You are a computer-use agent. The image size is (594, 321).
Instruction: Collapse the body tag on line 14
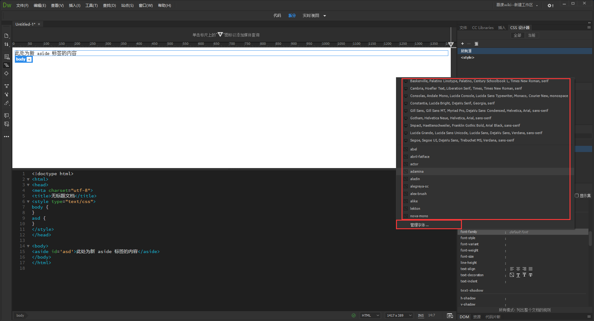point(28,246)
